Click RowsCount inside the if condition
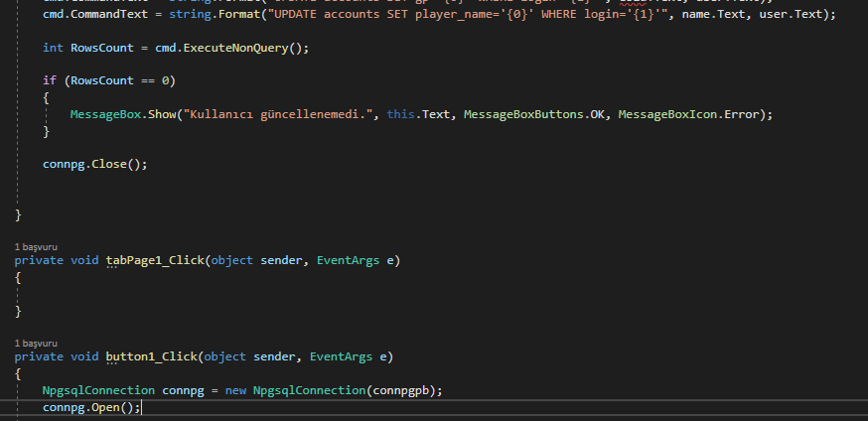 pos(102,80)
